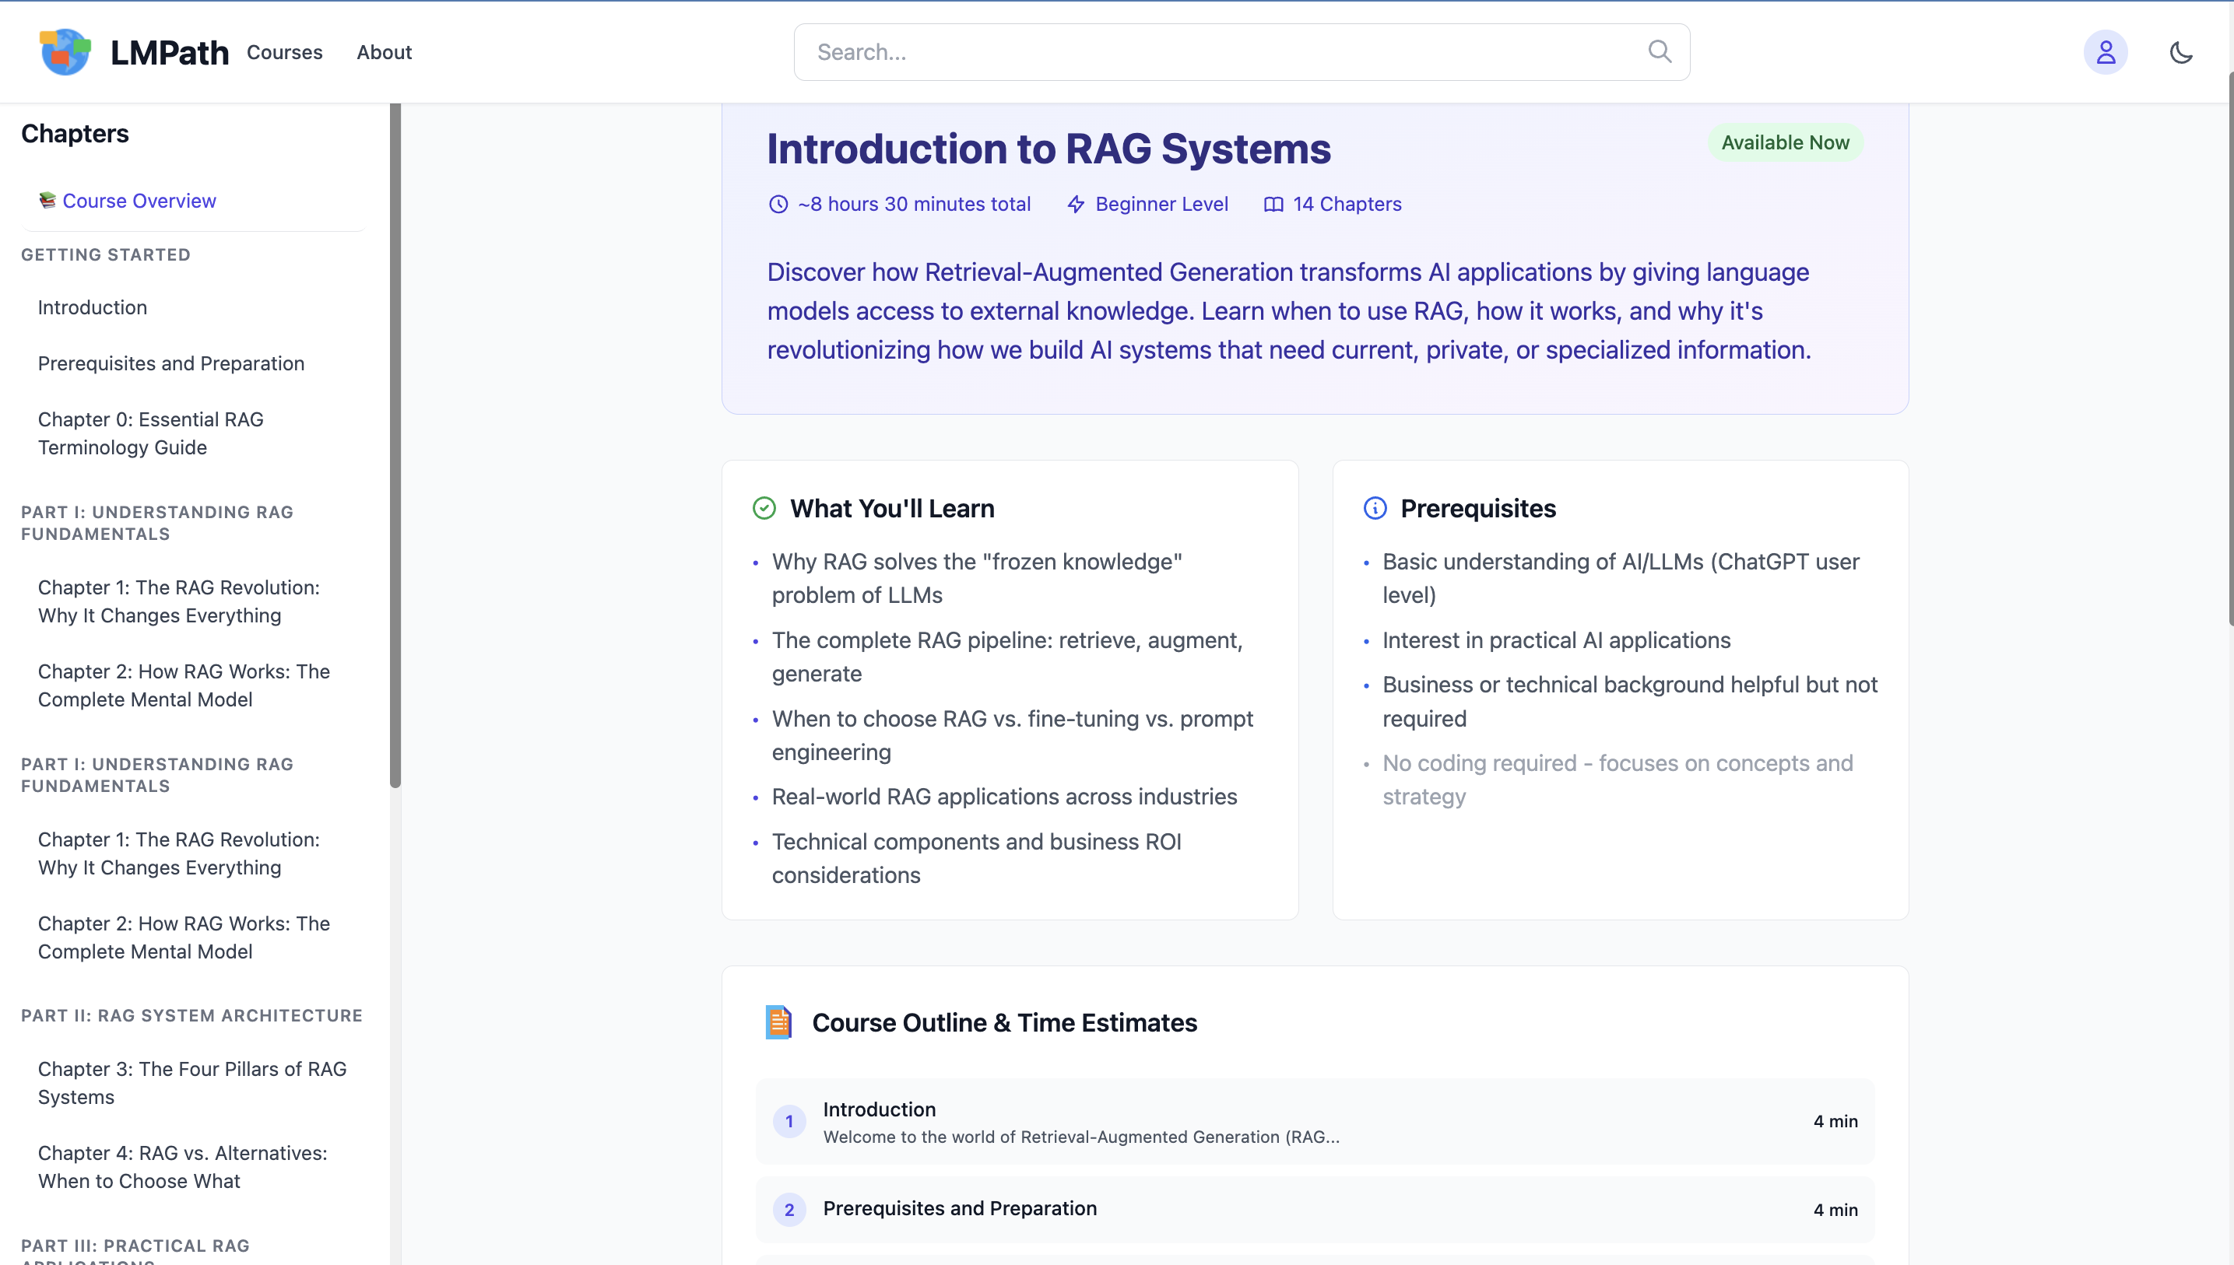
Task: Click the document icon by Course Outline
Action: [x=778, y=1021]
